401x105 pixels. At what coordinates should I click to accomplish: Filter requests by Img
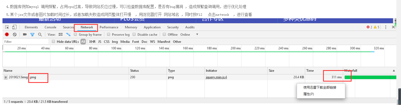tap(115, 42)
